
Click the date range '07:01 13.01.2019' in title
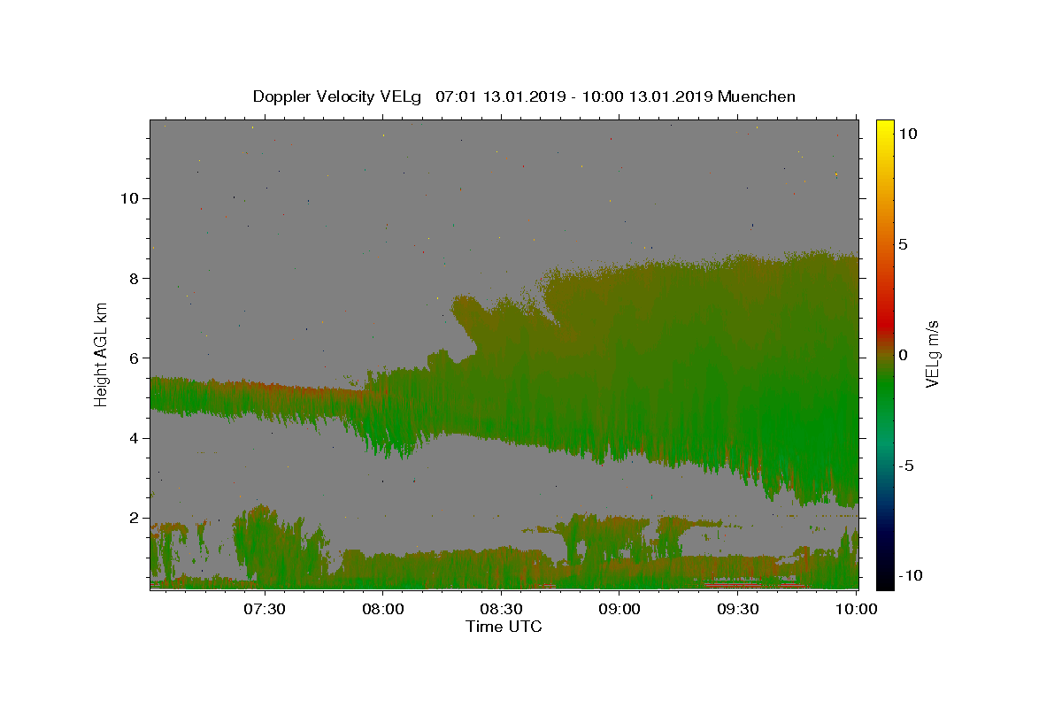(501, 96)
